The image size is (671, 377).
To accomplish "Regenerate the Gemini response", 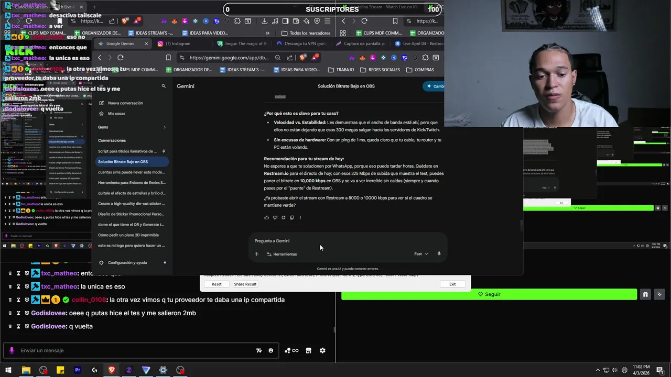I will [284, 217].
